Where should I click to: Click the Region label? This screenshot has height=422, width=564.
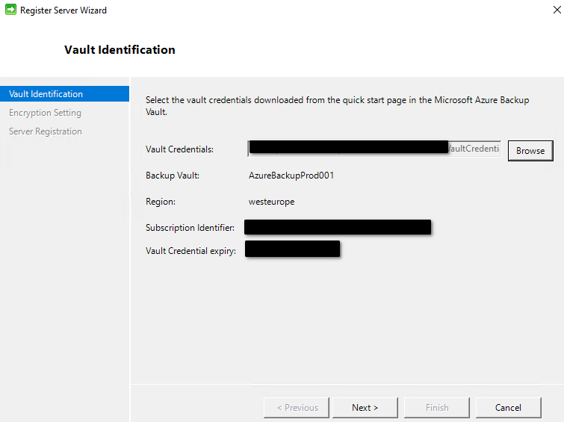click(x=161, y=202)
